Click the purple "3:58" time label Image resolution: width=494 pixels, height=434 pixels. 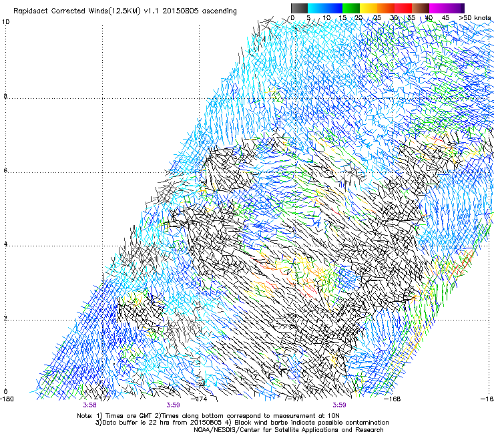(x=90, y=405)
